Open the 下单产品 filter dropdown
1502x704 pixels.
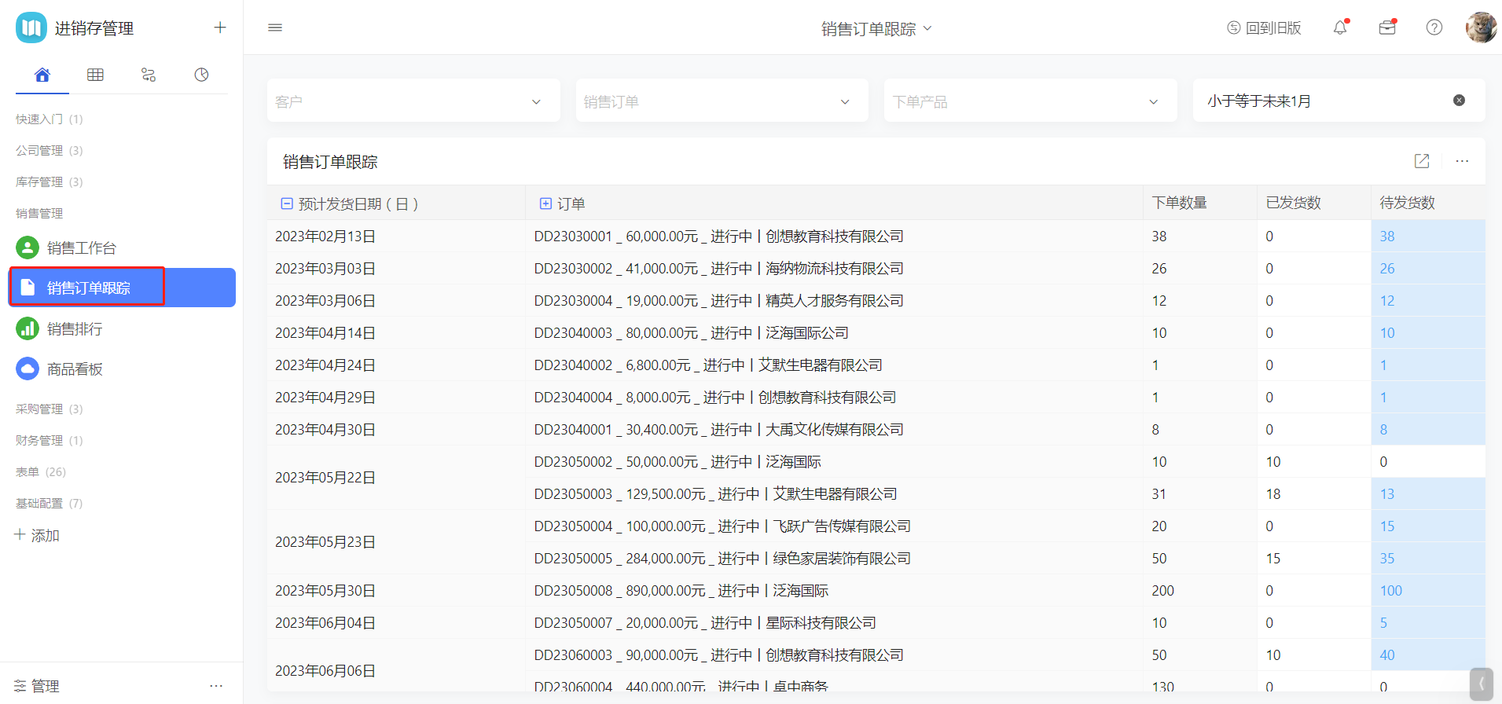1030,101
